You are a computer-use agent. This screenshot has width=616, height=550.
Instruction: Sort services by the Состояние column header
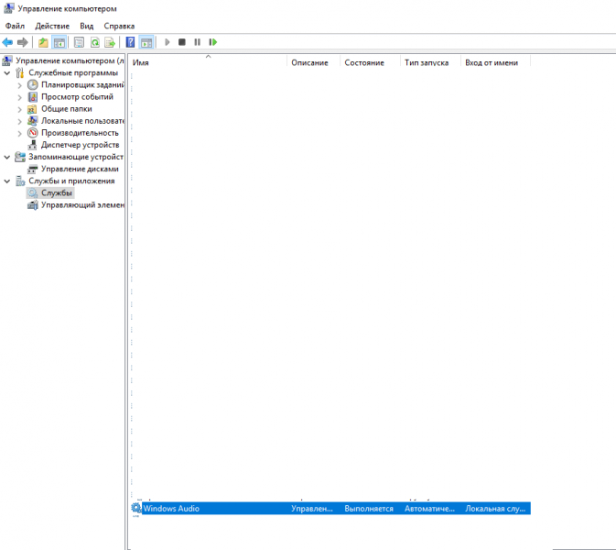point(364,62)
